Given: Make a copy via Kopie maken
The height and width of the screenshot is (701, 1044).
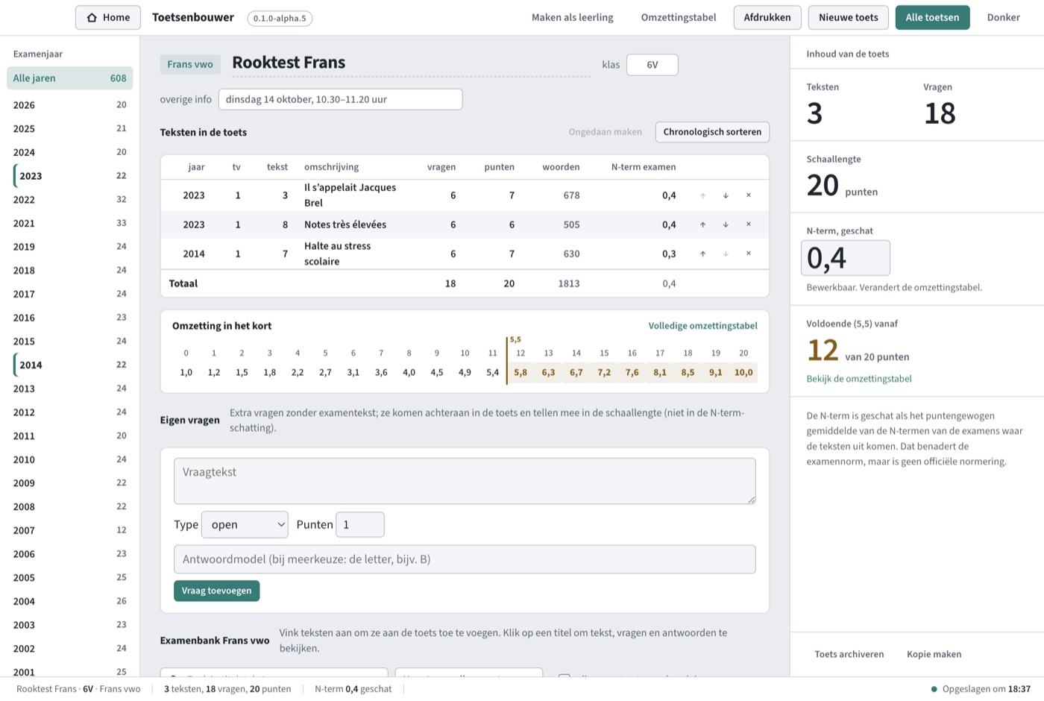Looking at the screenshot, I should (934, 654).
